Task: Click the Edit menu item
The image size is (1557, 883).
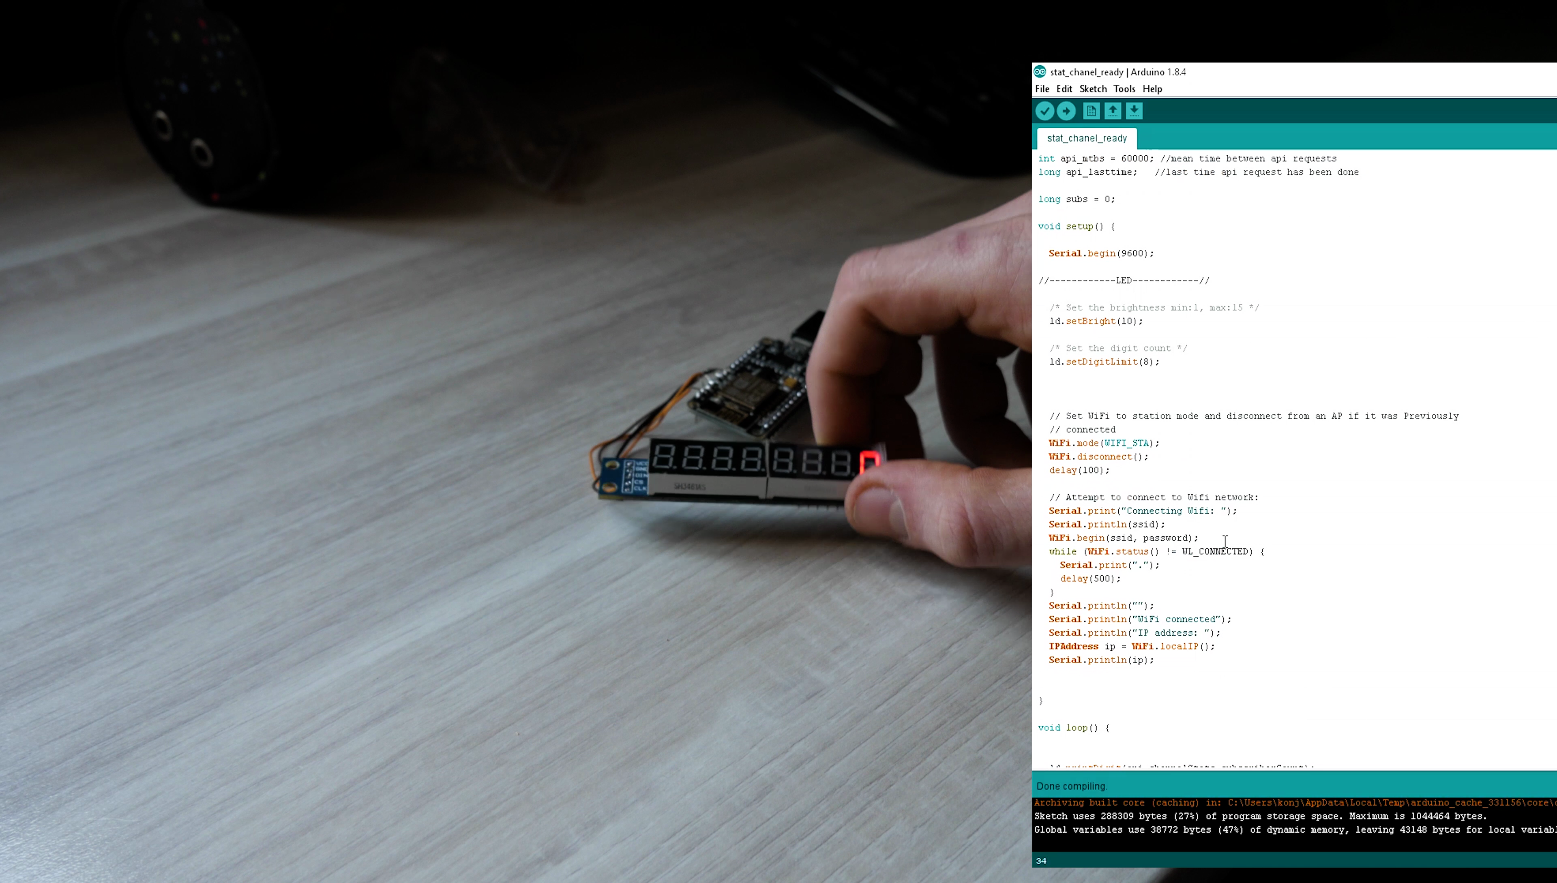Action: [1063, 89]
